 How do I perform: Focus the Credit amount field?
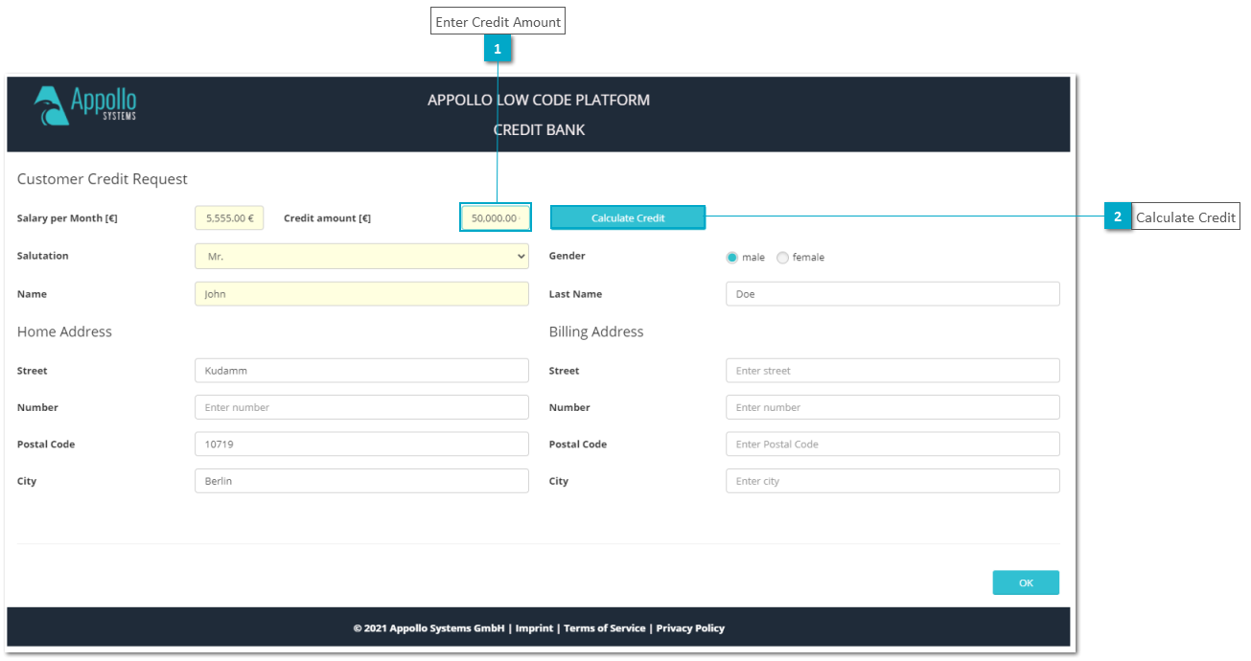click(x=496, y=218)
